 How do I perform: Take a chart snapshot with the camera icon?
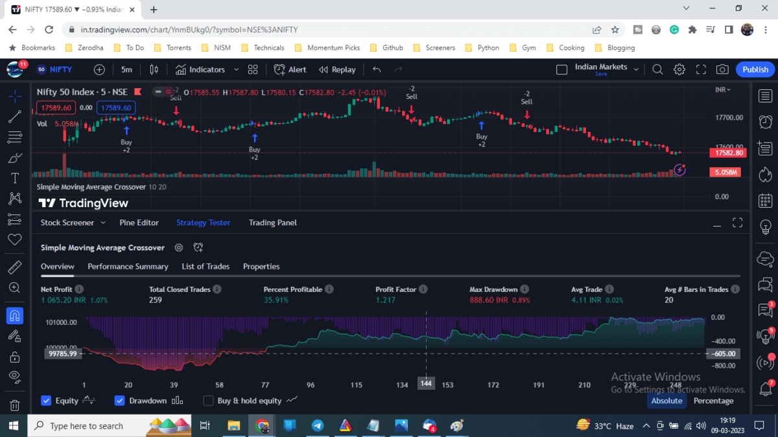point(722,69)
